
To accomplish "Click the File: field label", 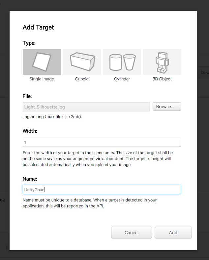I will (27, 96).
